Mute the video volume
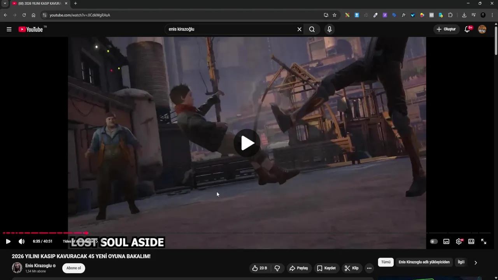The width and height of the screenshot is (498, 280). coord(21,241)
